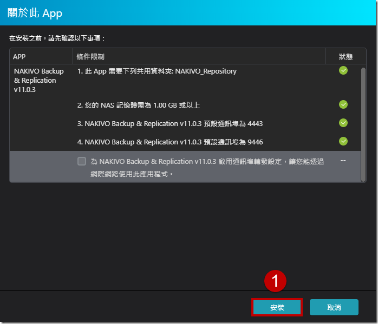Click requirement text about default port 4443
This screenshot has width=378, height=324.
[x=170, y=124]
